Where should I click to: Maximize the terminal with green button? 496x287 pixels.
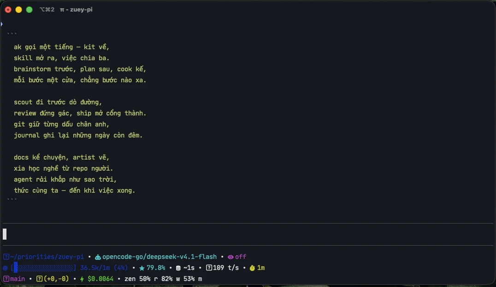pos(29,10)
